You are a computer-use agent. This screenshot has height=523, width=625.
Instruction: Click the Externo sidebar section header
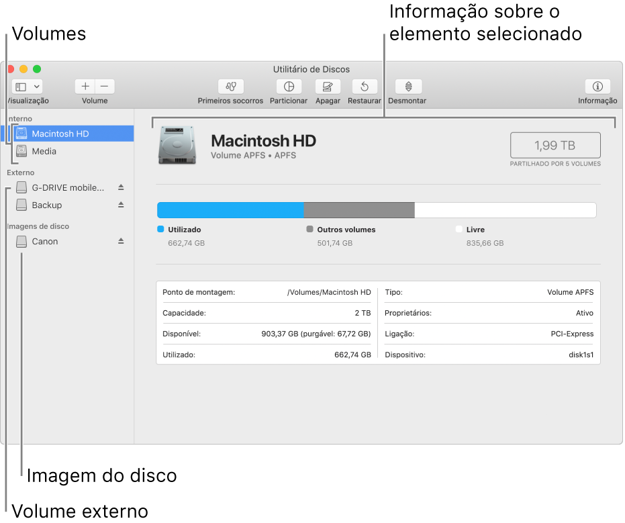pos(21,173)
